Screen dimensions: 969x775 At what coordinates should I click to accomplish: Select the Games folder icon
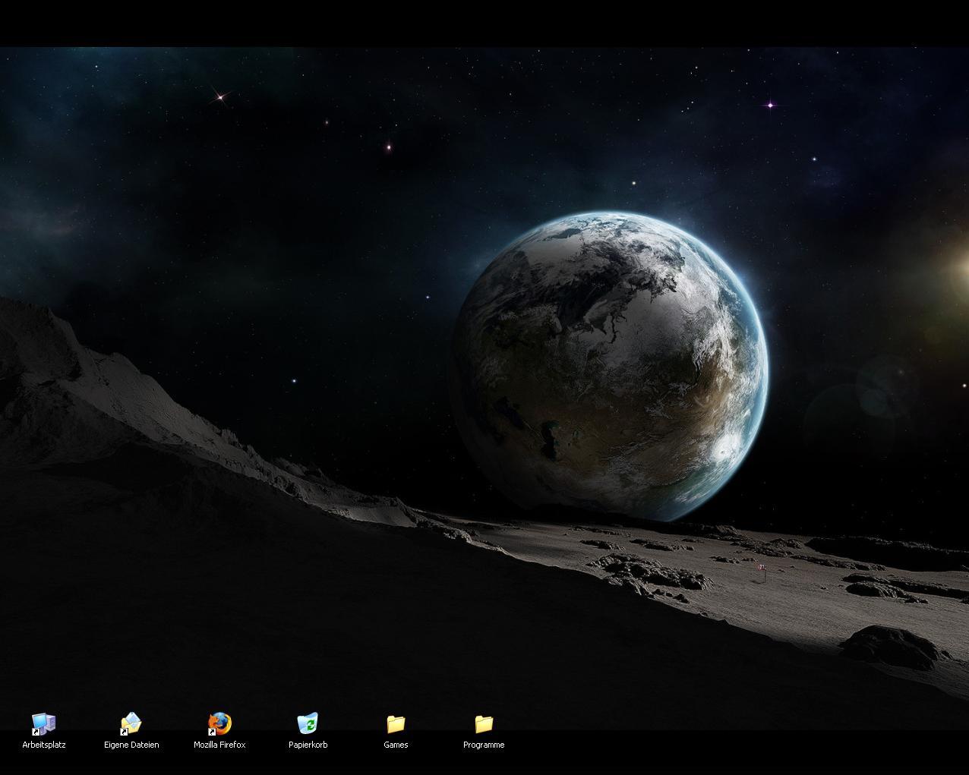(396, 724)
